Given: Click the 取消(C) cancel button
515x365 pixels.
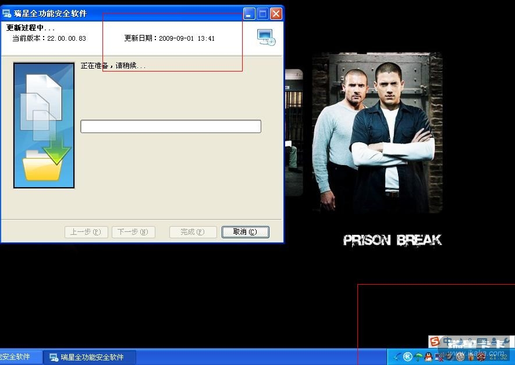Looking at the screenshot, I should pyautogui.click(x=246, y=232).
